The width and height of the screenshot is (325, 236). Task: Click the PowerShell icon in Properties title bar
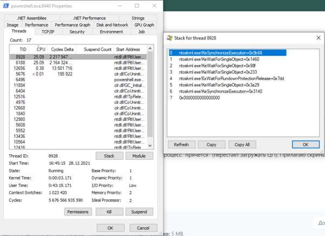[6, 6]
